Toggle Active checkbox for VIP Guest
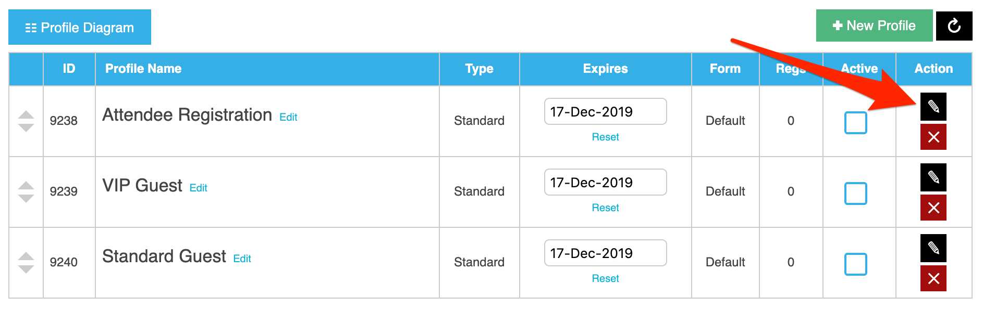 click(x=855, y=194)
